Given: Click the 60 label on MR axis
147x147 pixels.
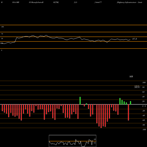Looking at the screenshot, I should [x=143, y=92].
